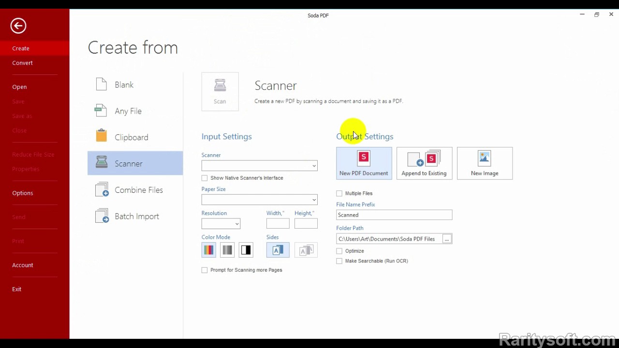
Task: Click the Any File label
Action: coord(128,111)
